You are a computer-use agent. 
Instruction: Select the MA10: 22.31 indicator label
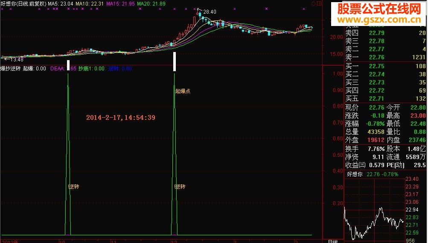tap(90, 4)
